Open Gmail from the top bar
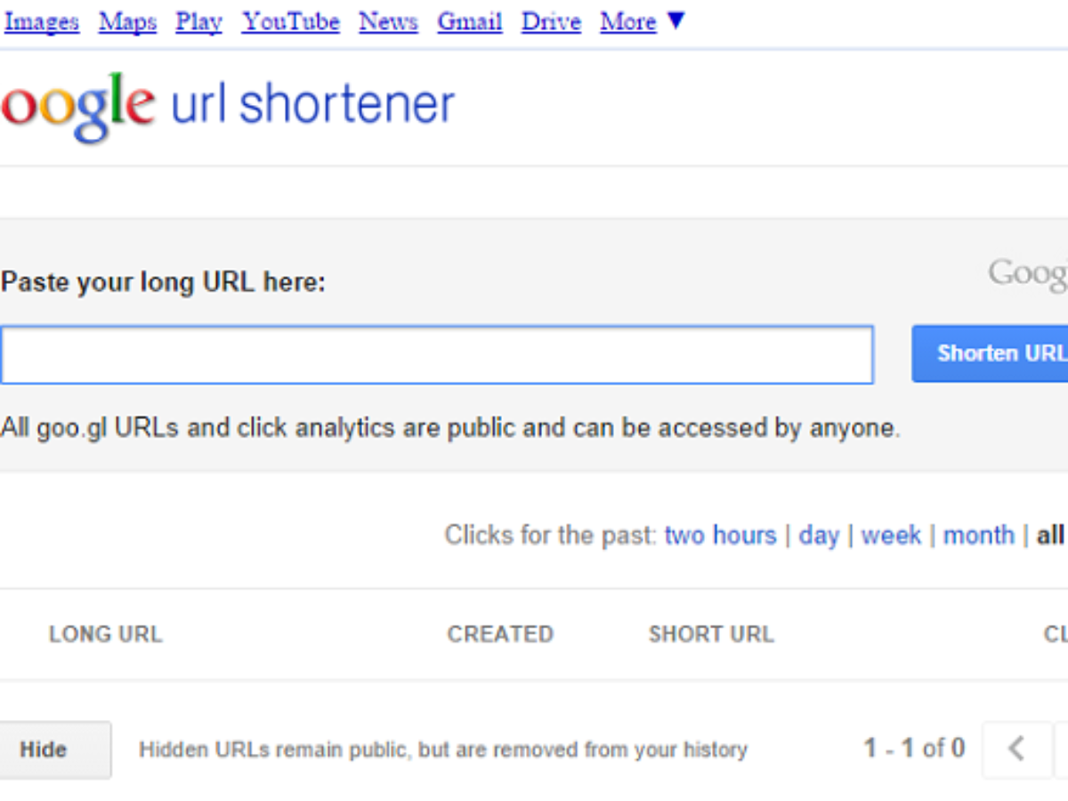Viewport: 1068px width, 801px height. [x=469, y=21]
